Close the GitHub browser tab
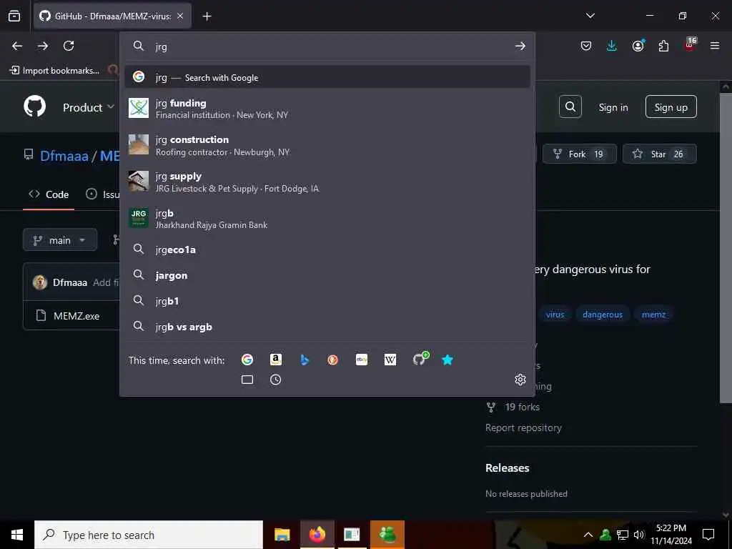 click(180, 16)
